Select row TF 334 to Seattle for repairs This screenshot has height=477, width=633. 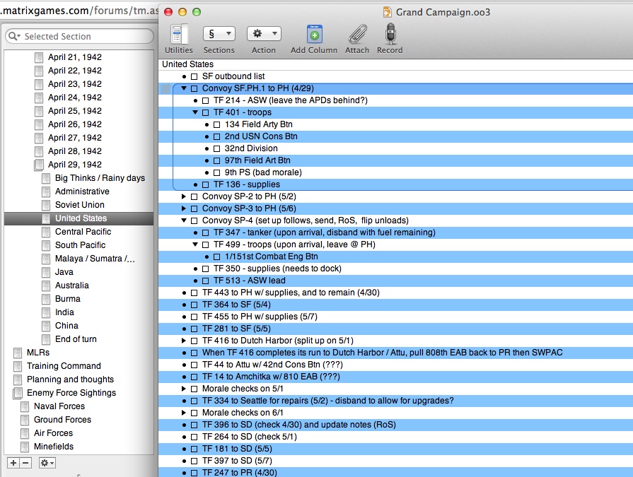(x=395, y=401)
